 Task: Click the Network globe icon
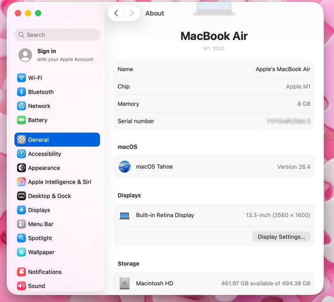point(21,106)
